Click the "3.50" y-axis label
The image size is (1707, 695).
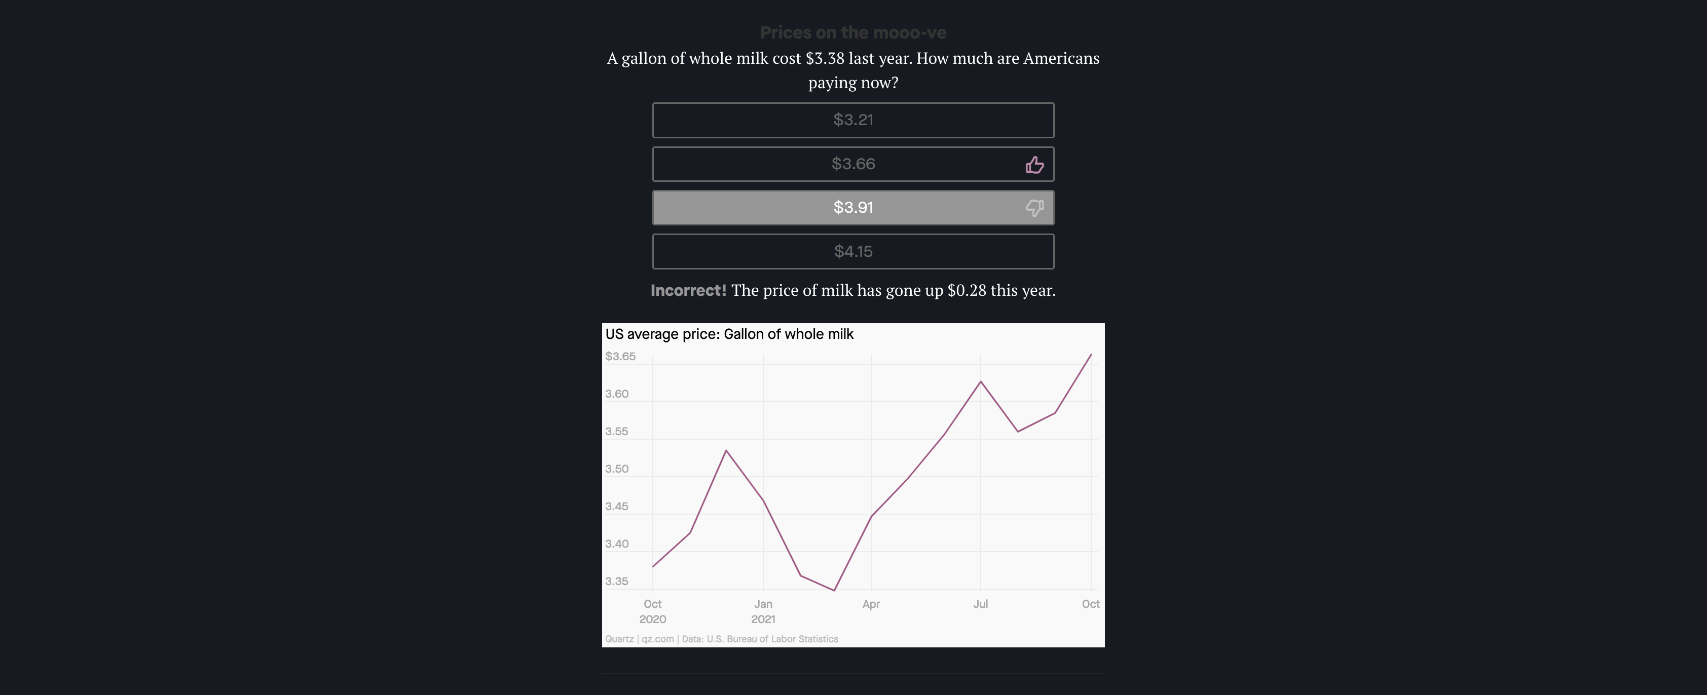[x=616, y=469]
